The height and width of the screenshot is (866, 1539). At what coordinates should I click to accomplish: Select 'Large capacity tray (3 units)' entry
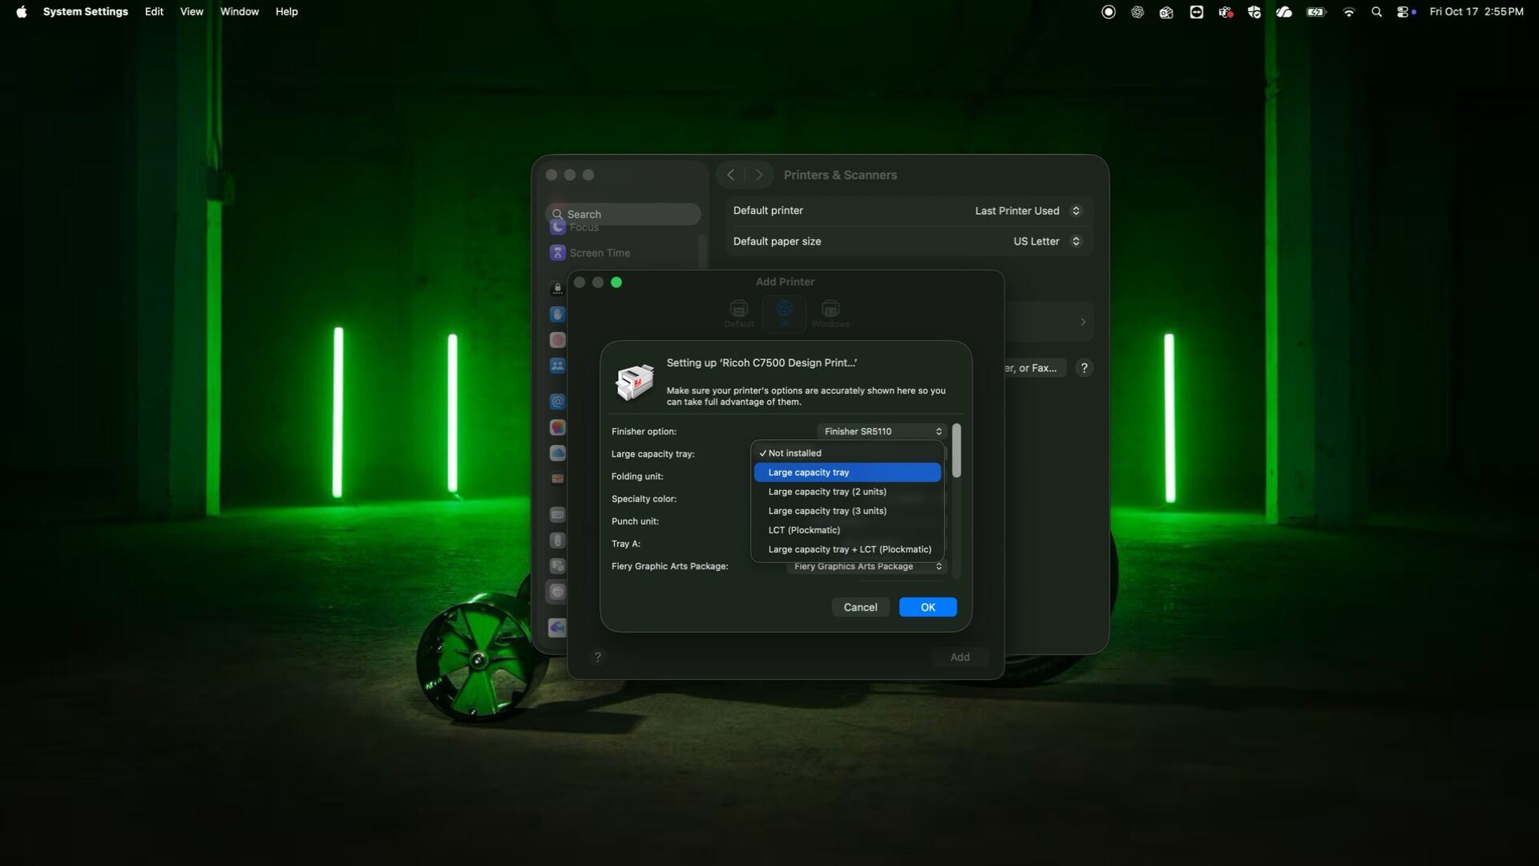click(826, 511)
